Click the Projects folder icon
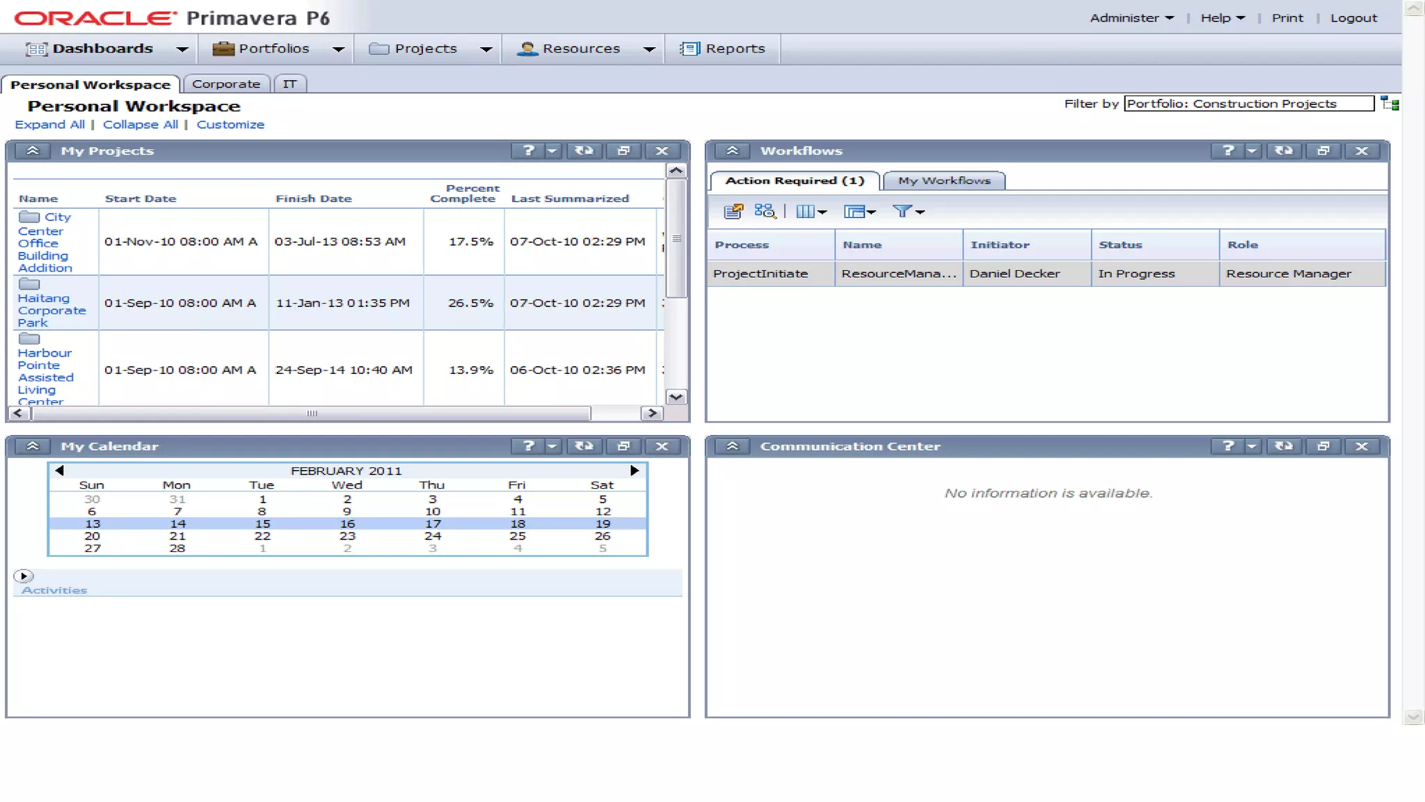The image size is (1425, 802). (x=379, y=48)
